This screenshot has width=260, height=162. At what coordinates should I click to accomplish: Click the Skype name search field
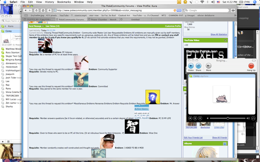(x=12, y=21)
